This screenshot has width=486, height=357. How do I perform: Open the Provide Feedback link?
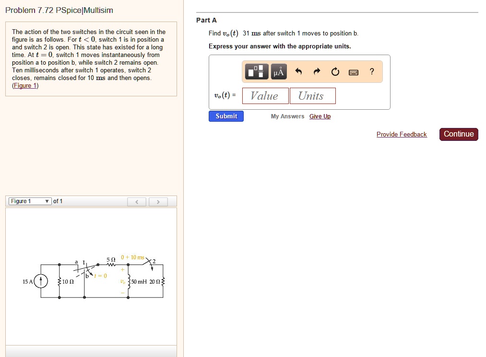[402, 134]
